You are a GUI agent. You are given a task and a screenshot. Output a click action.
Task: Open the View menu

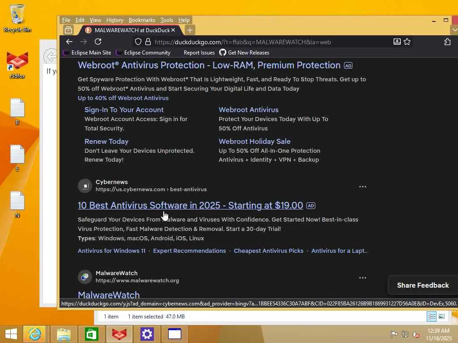tap(95, 20)
